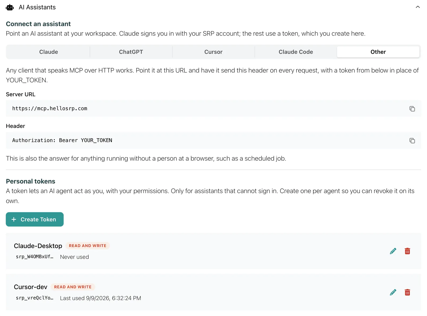Collapse the AI Assistants section chevron
The width and height of the screenshot is (427, 316).
[x=418, y=7]
